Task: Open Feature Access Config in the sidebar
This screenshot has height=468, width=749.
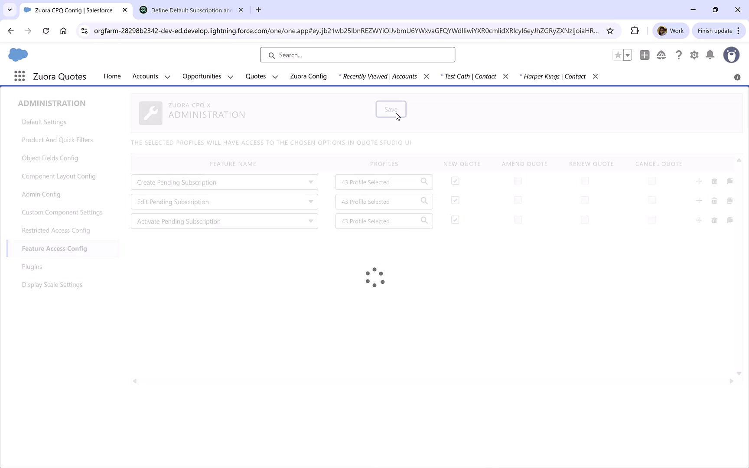Action: [54, 248]
